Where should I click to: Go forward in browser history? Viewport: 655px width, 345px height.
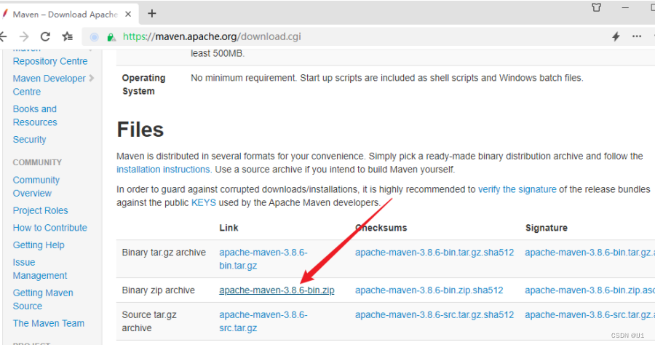24,36
